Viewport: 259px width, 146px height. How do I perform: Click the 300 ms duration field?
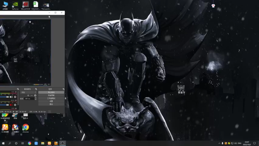click(x=29, y=99)
